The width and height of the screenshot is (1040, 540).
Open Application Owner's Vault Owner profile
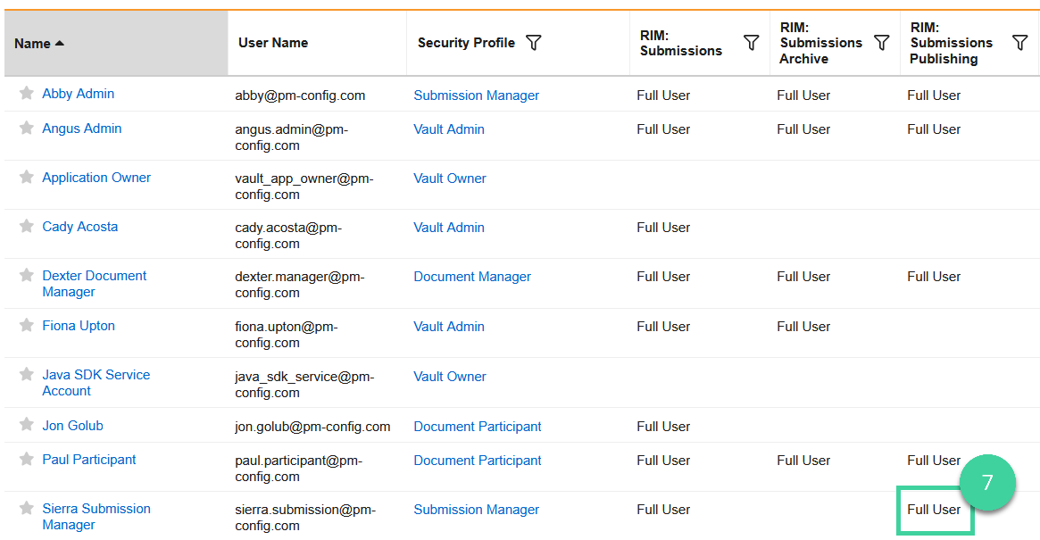[450, 179]
